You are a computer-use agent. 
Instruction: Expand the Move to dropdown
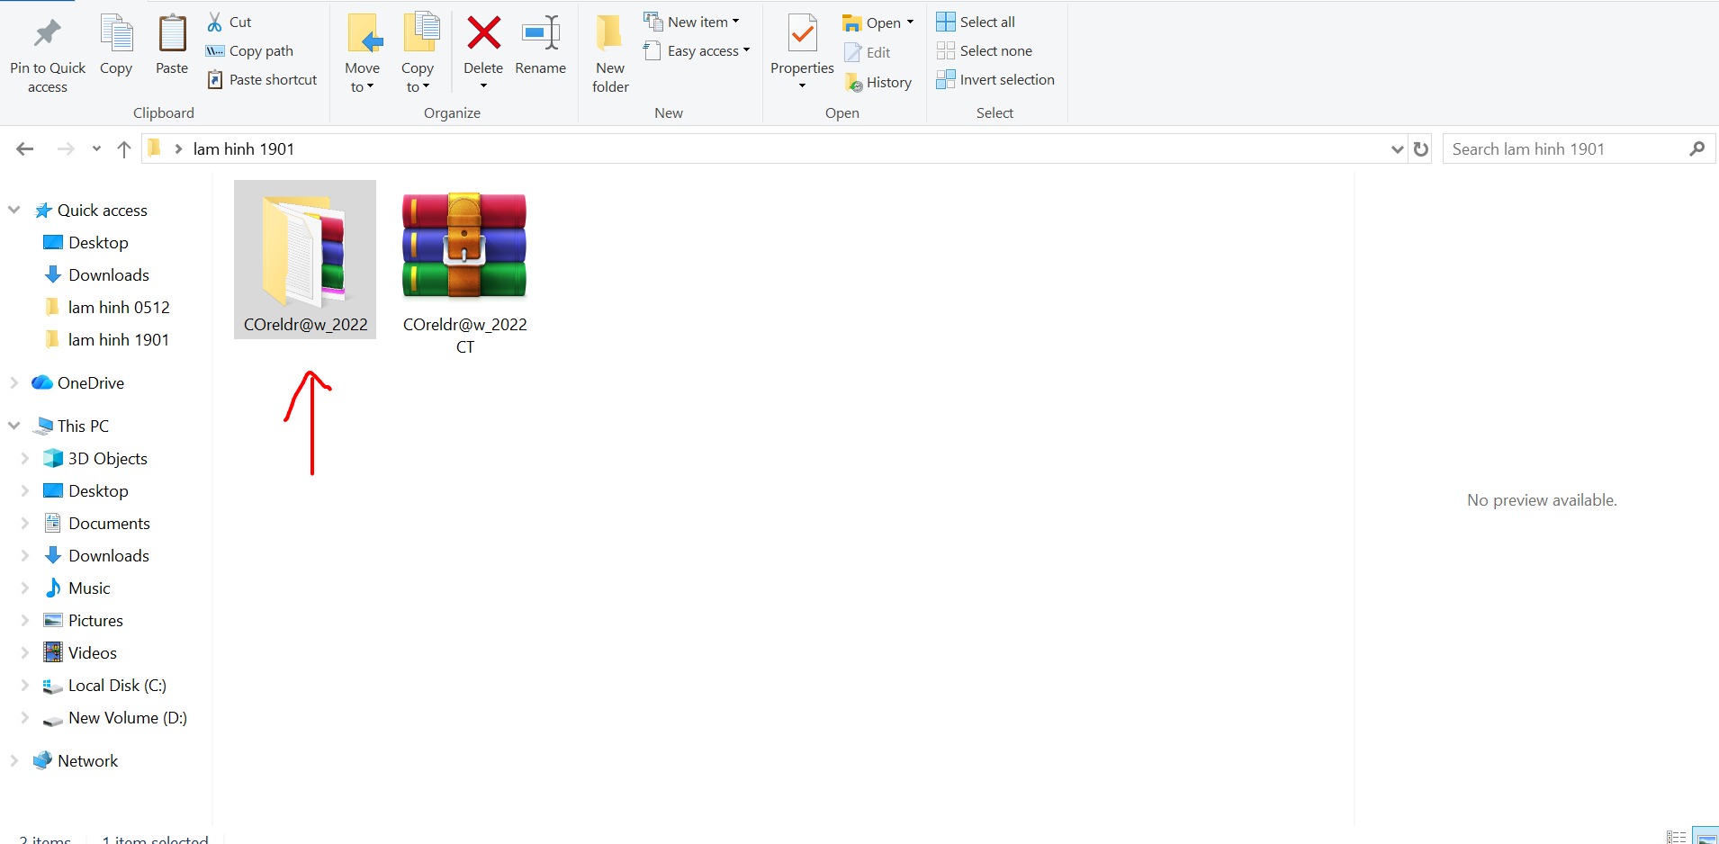click(362, 86)
